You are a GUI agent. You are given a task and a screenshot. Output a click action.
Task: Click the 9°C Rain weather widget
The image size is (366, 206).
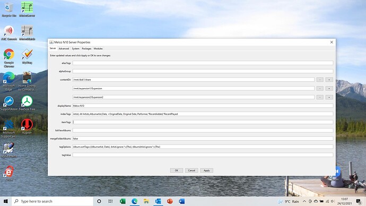click(289, 201)
